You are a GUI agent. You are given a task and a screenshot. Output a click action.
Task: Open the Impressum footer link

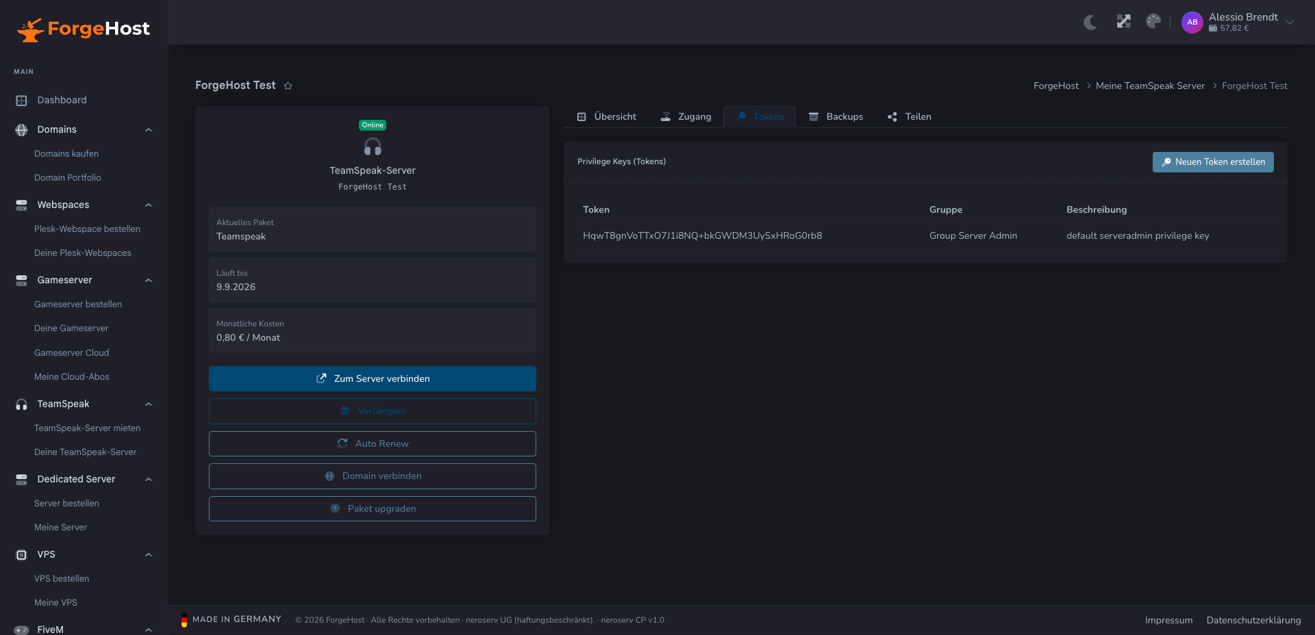pos(1168,621)
